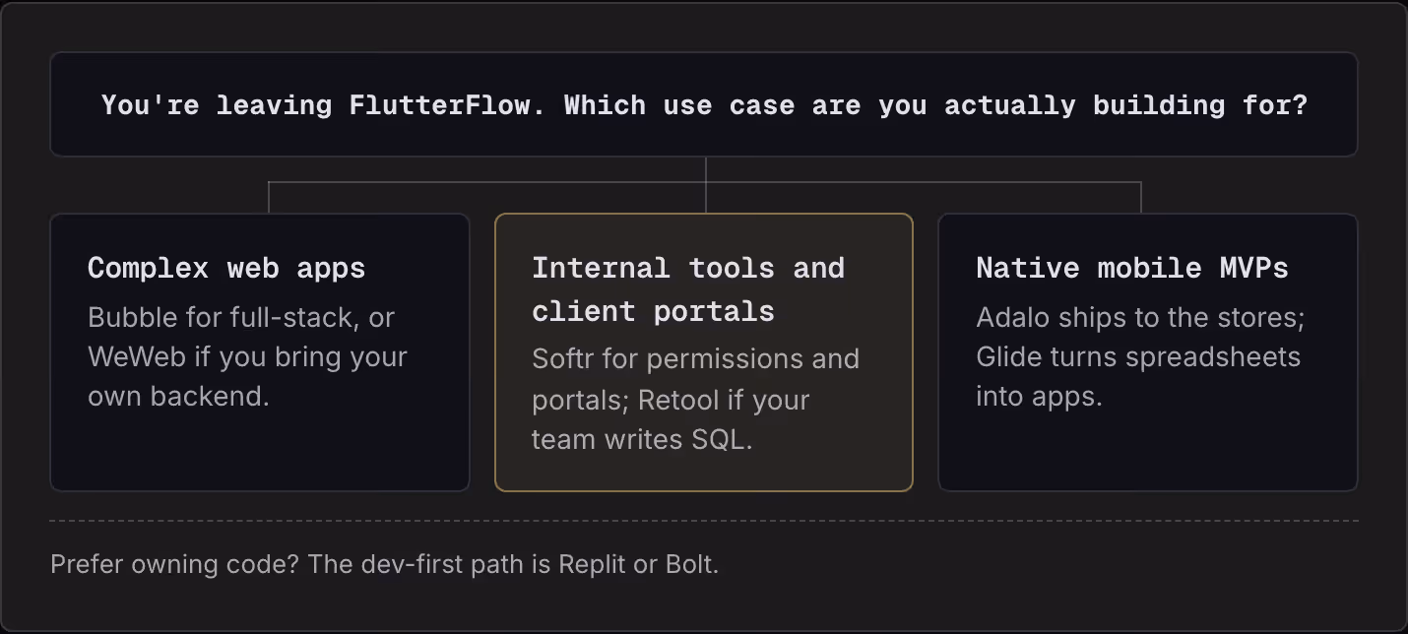Click the Replit or Bolt footer note
Image resolution: width=1408 pixels, height=634 pixels.
(384, 565)
